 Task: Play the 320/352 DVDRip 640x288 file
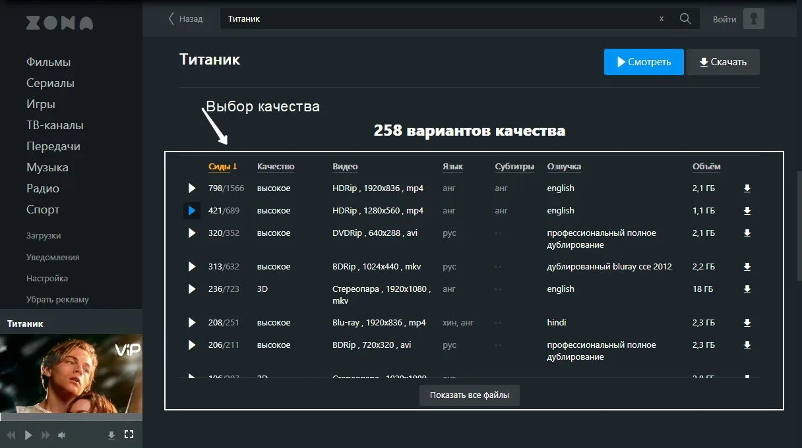click(192, 233)
